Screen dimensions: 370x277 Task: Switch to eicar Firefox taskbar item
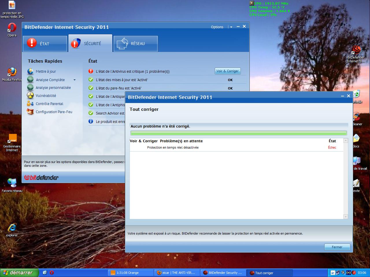click(x=177, y=273)
